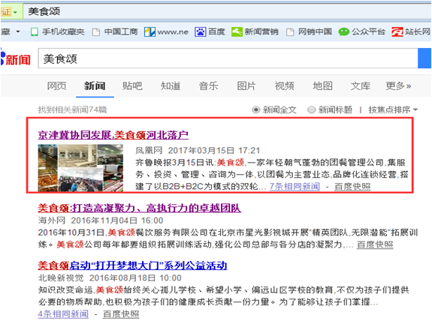Open the 证 certificate dropdown in address bar

click(10, 12)
